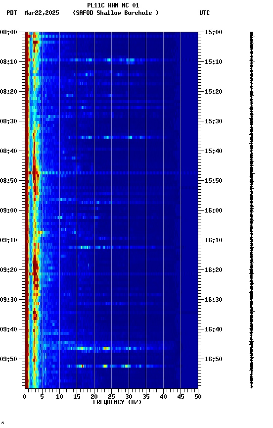The height and width of the screenshot is (428, 273).
Task: Click the 16:00 UTC time label
Action: tap(213, 211)
